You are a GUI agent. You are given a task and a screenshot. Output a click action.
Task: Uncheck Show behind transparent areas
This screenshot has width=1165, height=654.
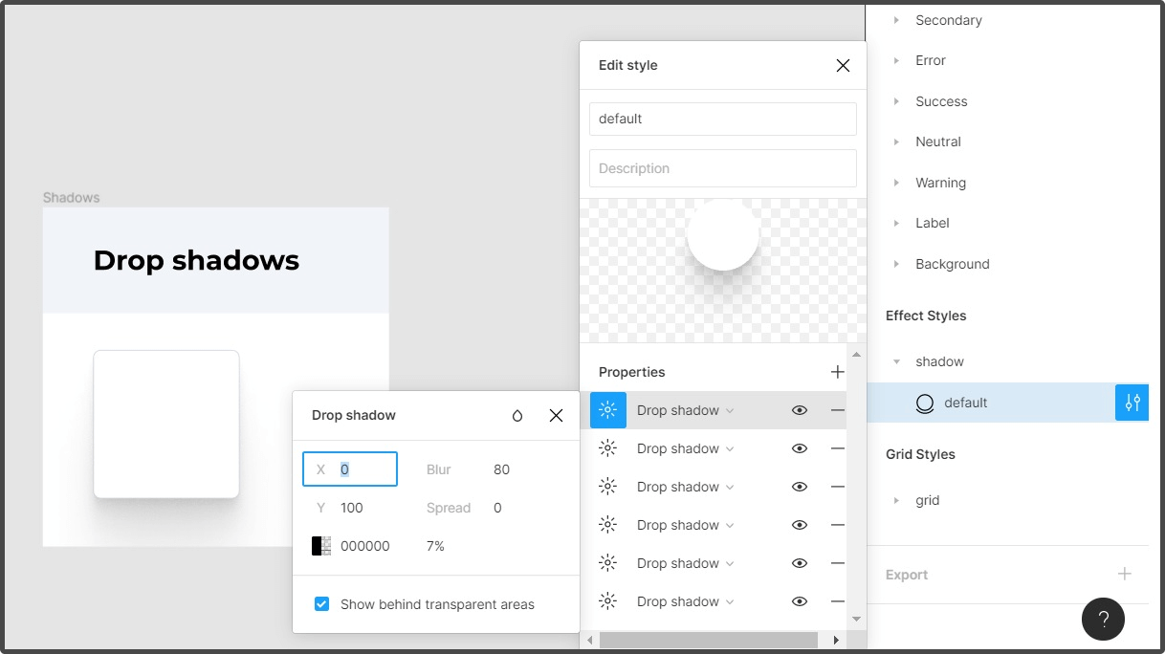(322, 604)
